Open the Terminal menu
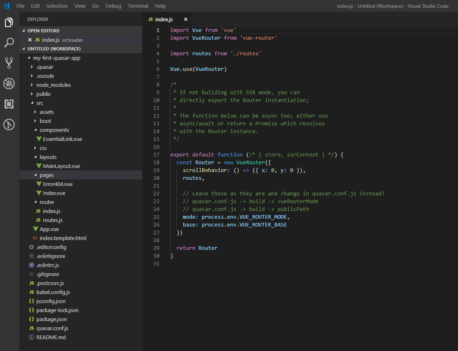This screenshot has width=458, height=351. click(138, 6)
